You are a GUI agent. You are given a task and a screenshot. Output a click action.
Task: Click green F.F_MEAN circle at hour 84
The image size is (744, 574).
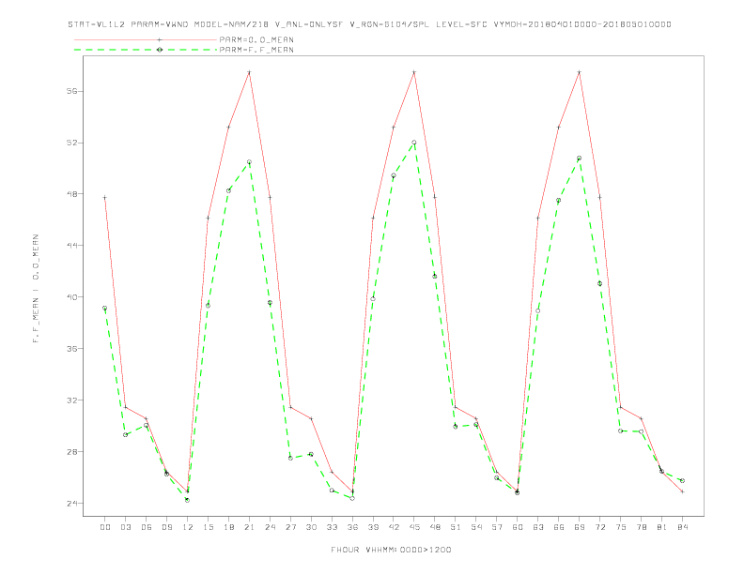pyautogui.click(x=682, y=481)
